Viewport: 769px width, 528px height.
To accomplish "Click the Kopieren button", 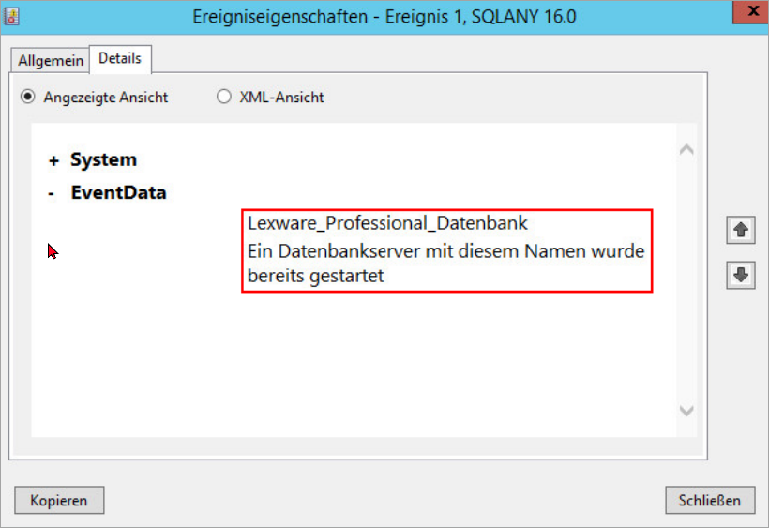I will point(59,500).
